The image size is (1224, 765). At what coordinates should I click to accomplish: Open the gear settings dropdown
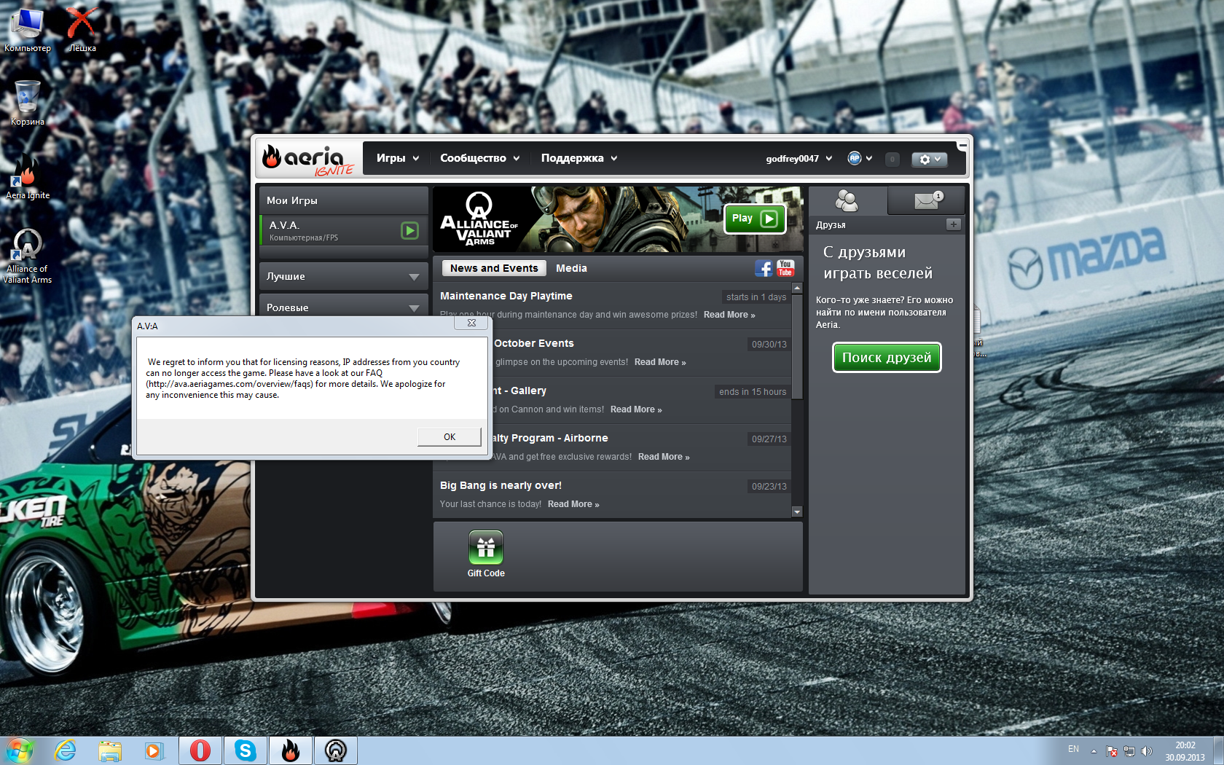pos(930,159)
